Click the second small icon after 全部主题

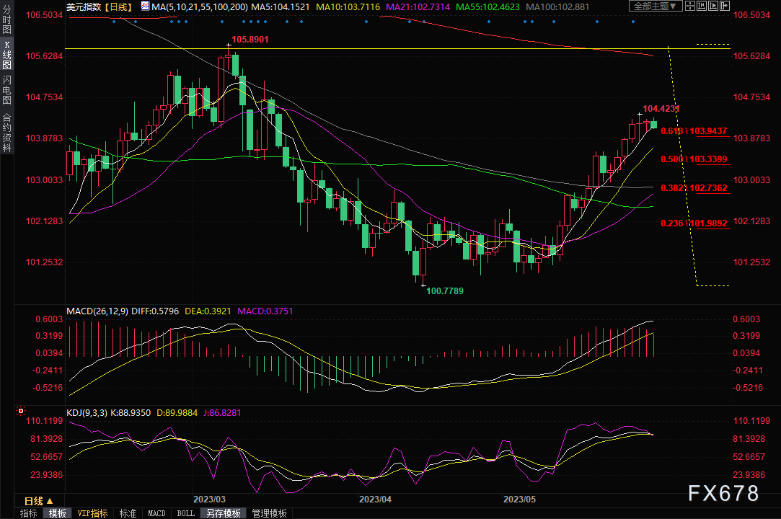click(703, 6)
